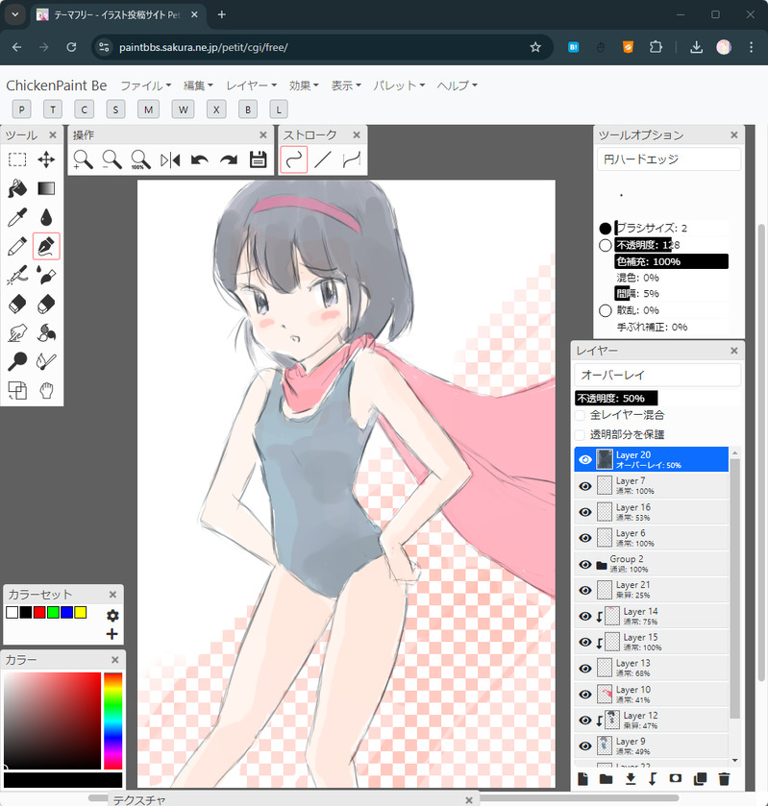
Task: Undo the last action with the undo arrow
Action: click(x=199, y=160)
